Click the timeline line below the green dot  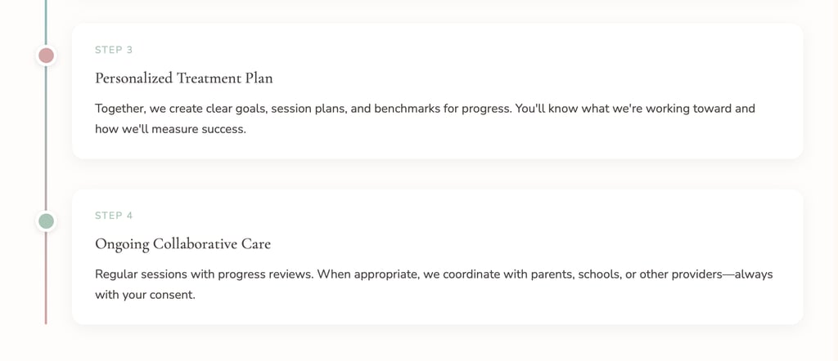point(46,278)
